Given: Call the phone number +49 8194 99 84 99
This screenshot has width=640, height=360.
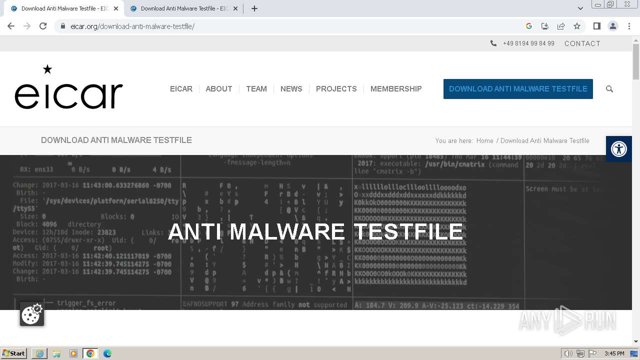Looking at the screenshot, I should 528,43.
